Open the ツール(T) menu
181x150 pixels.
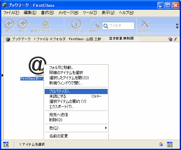[90, 13]
